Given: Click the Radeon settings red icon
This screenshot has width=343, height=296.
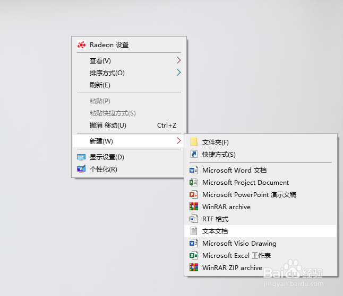Looking at the screenshot, I should point(81,44).
